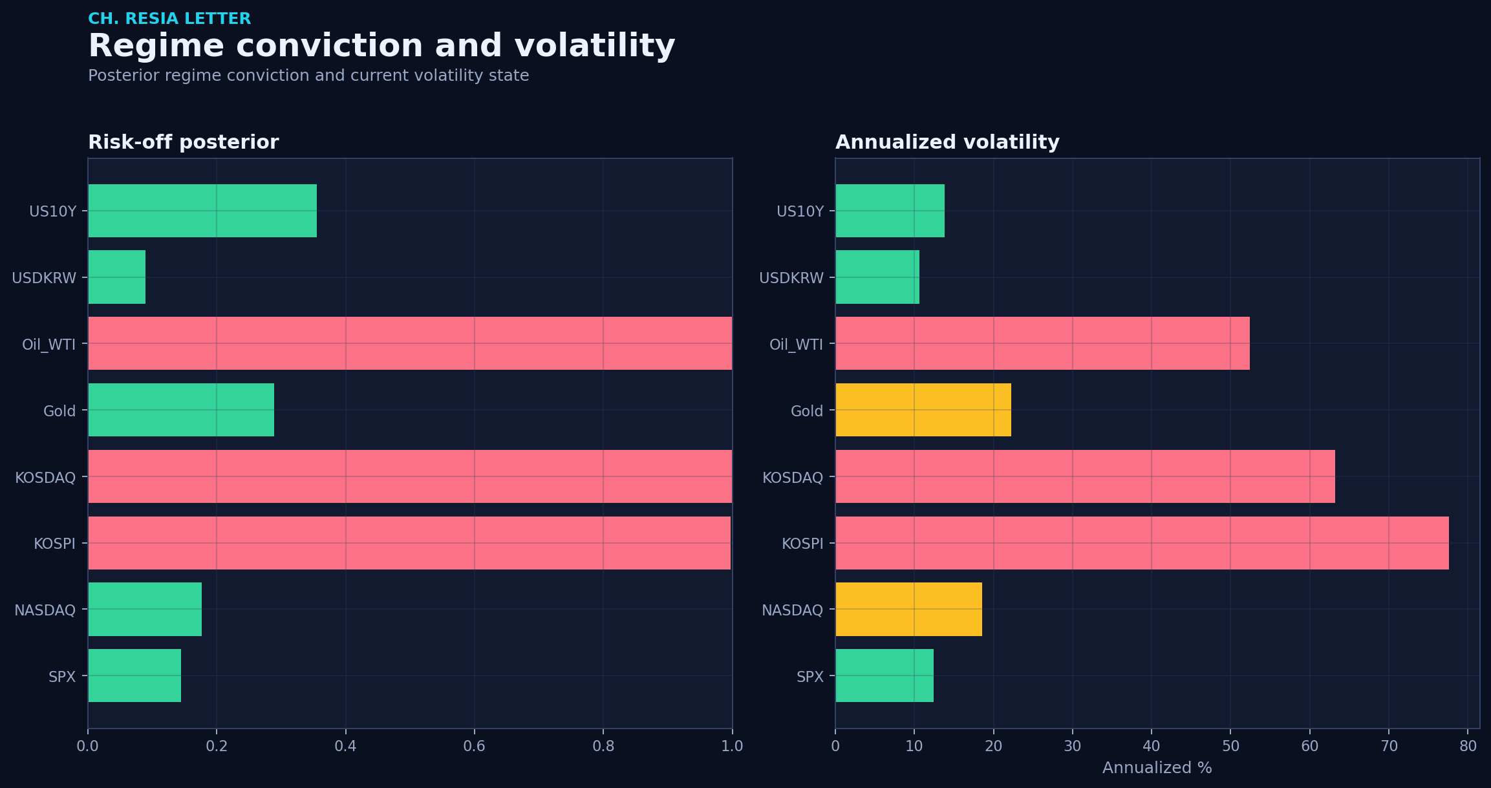1491x788 pixels.
Task: Click the KOSPI label on volatility chart
Action: pyautogui.click(x=802, y=544)
